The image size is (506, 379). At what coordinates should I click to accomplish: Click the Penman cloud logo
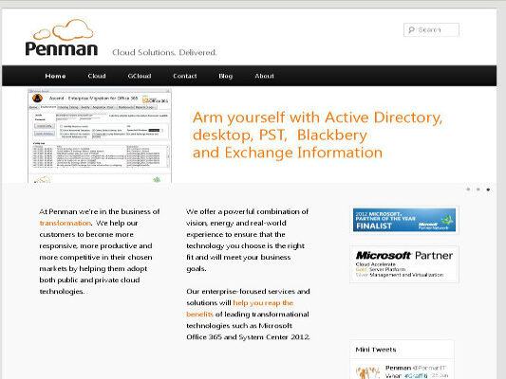point(62,37)
